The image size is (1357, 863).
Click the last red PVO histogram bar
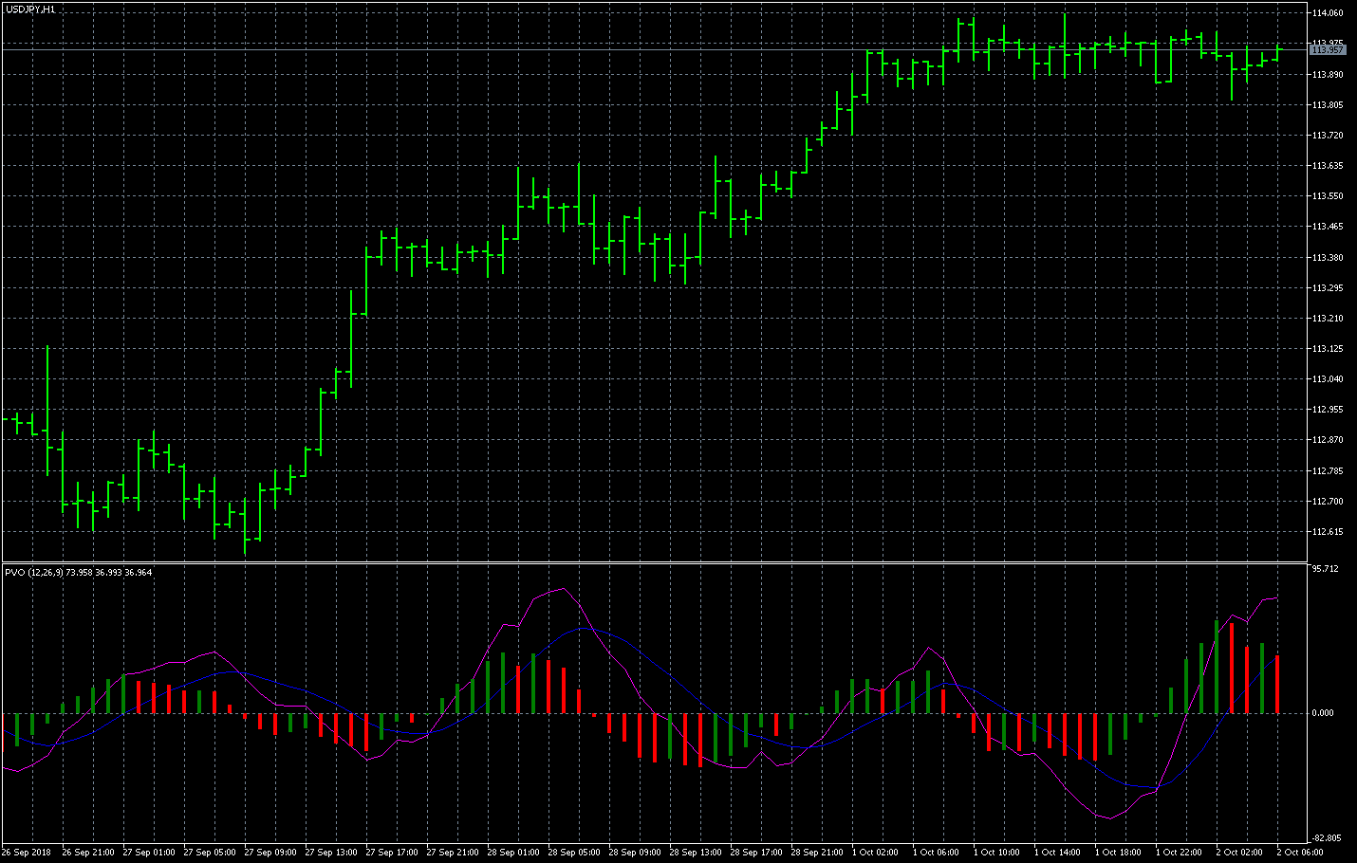[x=1277, y=684]
